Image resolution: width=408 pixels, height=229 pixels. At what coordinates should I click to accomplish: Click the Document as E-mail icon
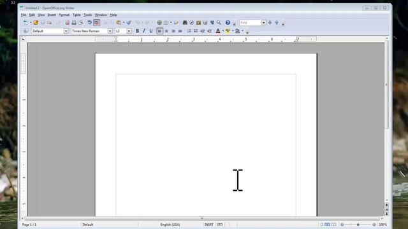click(49, 23)
